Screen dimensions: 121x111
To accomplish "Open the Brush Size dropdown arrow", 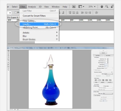I will [x=108, y=59].
